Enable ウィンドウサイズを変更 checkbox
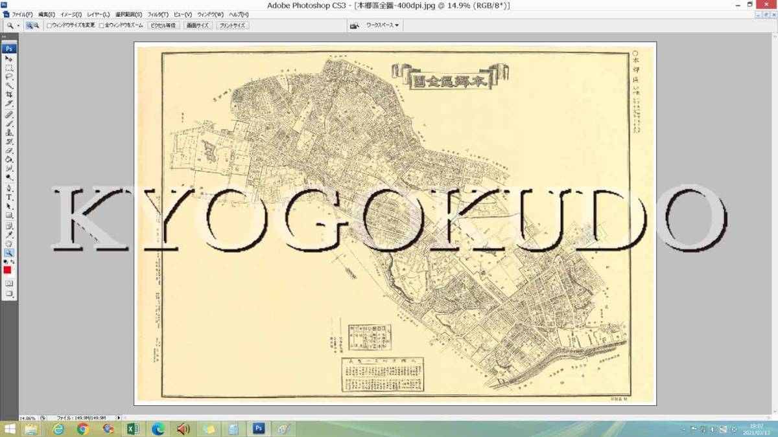This screenshot has width=778, height=437. [x=49, y=25]
